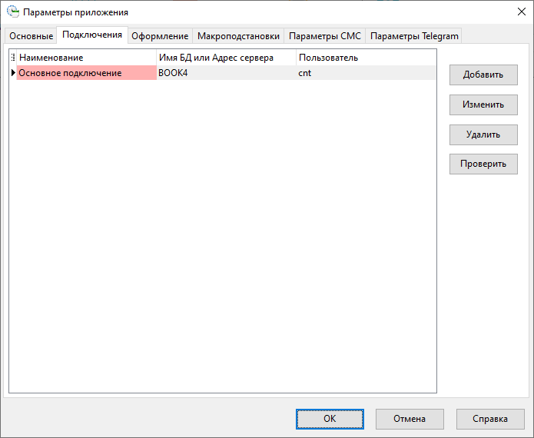Select the current row arrow indicator

point(13,72)
